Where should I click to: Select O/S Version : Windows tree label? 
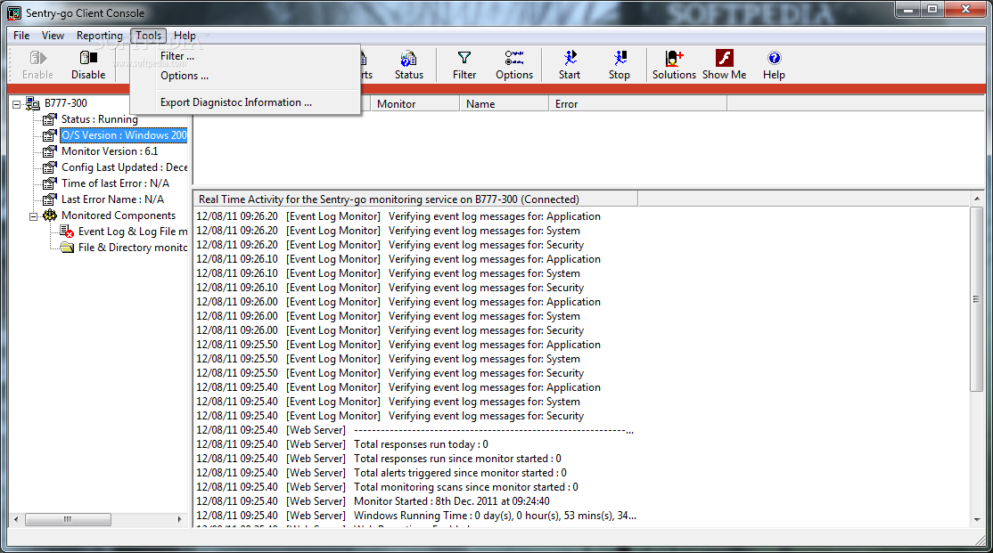click(x=124, y=135)
